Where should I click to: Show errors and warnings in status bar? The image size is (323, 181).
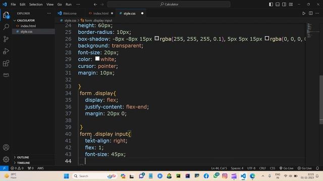(17, 168)
